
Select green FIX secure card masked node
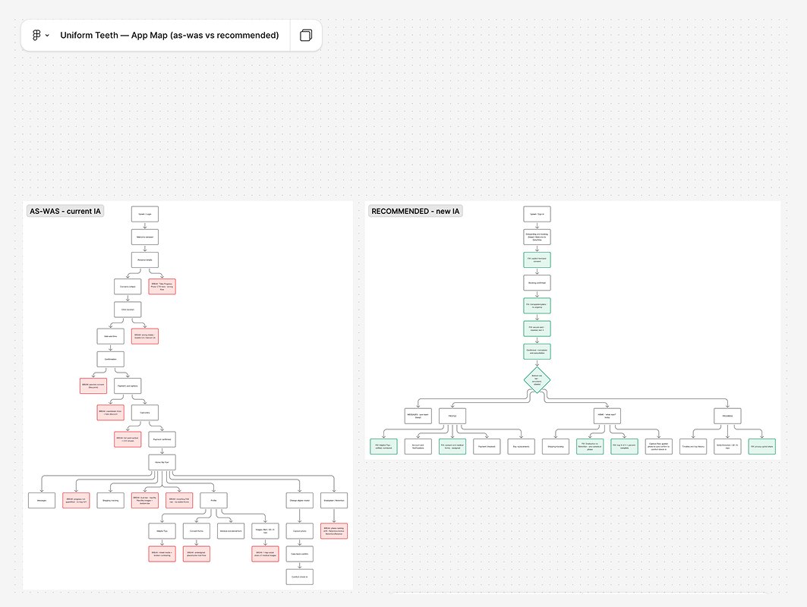(x=537, y=329)
